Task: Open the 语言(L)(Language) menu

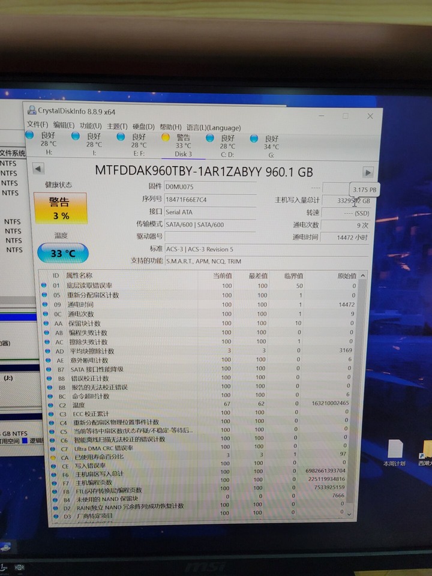Action: click(214, 127)
